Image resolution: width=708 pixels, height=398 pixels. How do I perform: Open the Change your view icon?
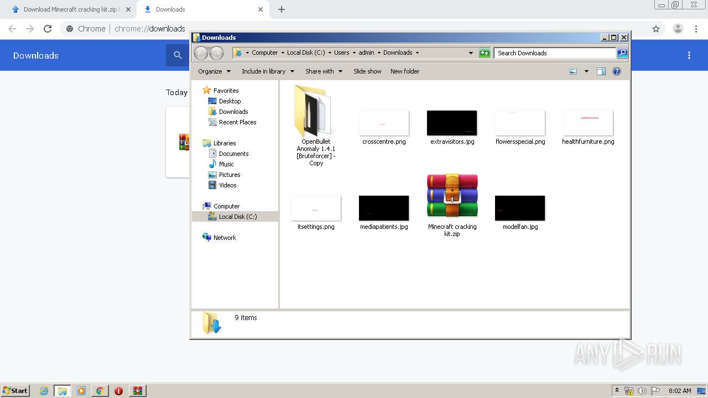coord(573,71)
